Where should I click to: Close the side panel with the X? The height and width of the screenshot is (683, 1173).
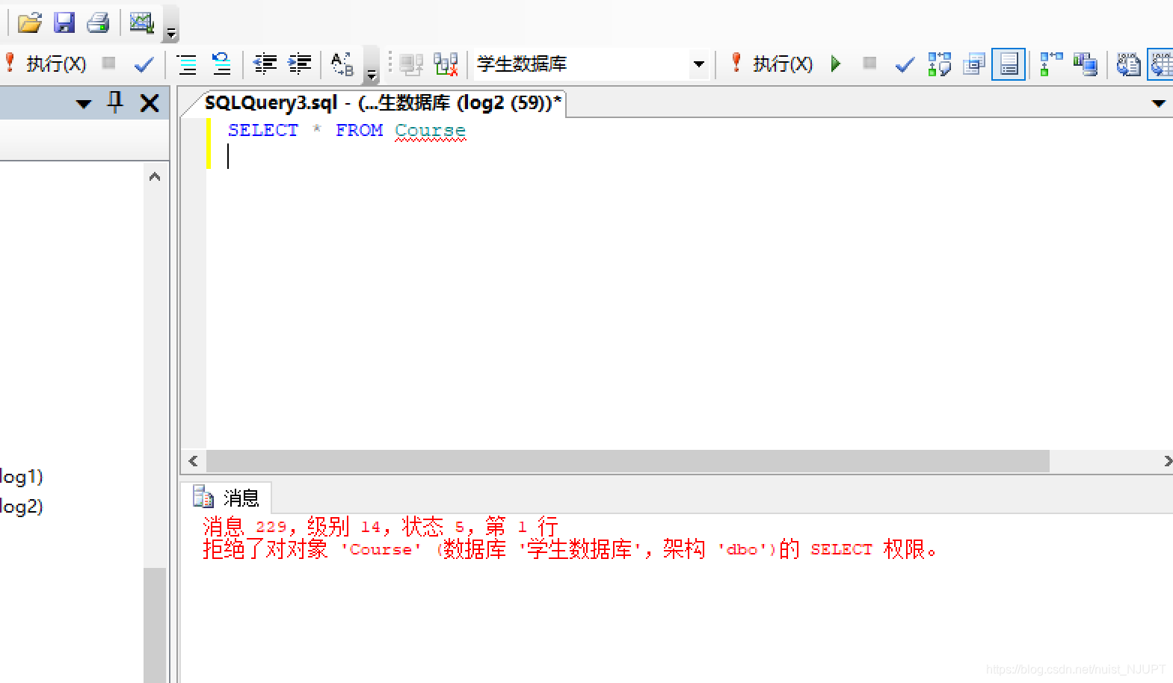coord(150,103)
